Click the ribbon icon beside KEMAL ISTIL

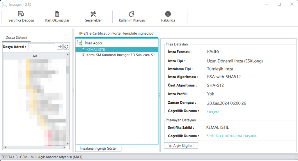[83, 49]
